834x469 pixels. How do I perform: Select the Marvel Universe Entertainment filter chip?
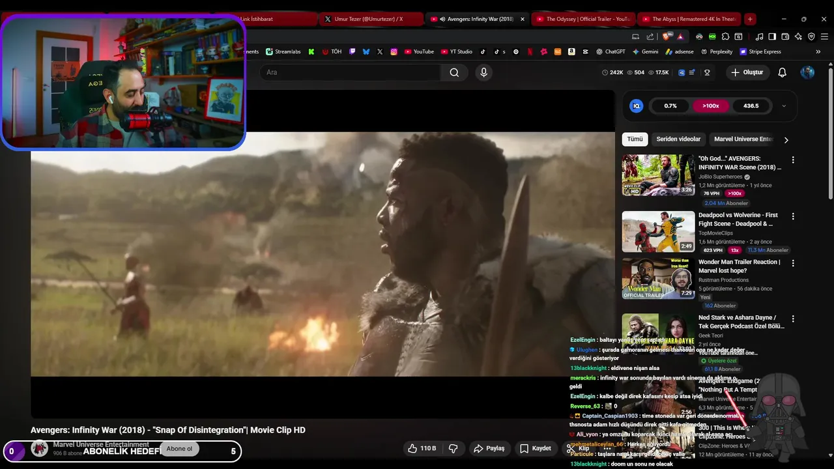[743, 139]
